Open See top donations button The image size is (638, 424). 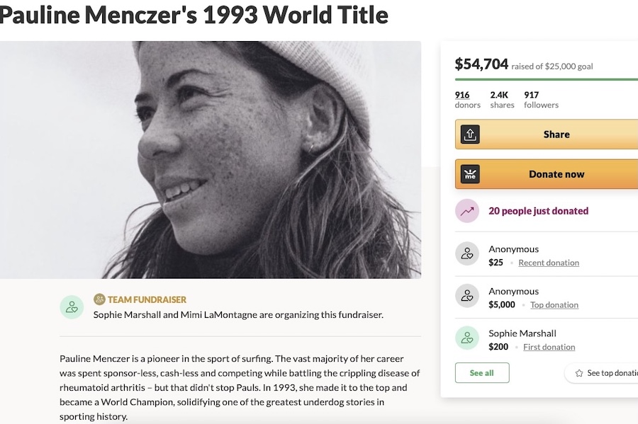(602, 373)
